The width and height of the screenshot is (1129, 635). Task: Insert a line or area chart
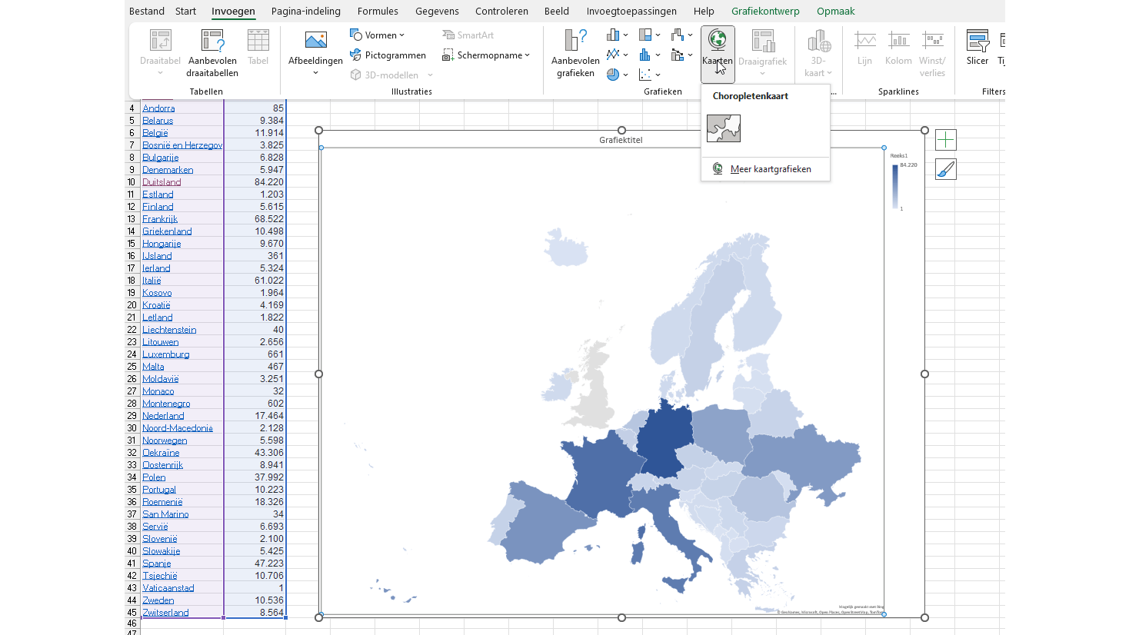(617, 55)
